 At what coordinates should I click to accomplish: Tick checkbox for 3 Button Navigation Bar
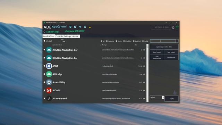pyautogui.click(x=44, y=58)
